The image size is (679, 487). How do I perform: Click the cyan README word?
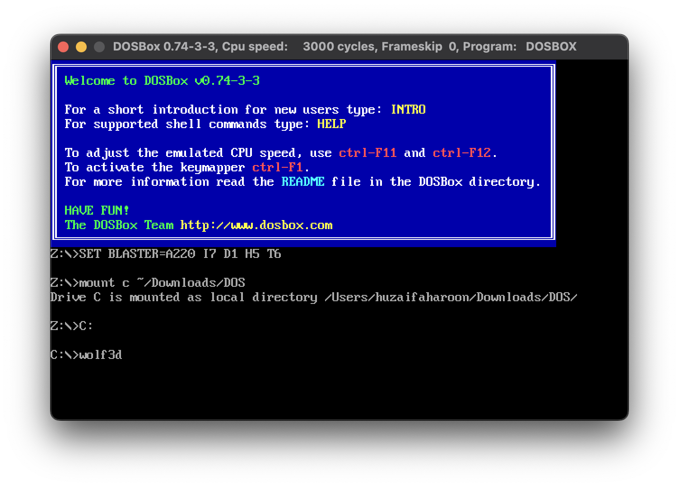pyautogui.click(x=303, y=182)
